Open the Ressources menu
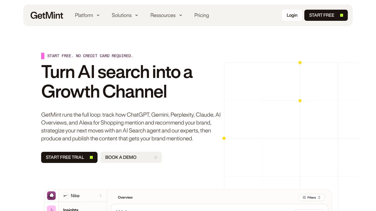376x211 pixels. point(163,15)
